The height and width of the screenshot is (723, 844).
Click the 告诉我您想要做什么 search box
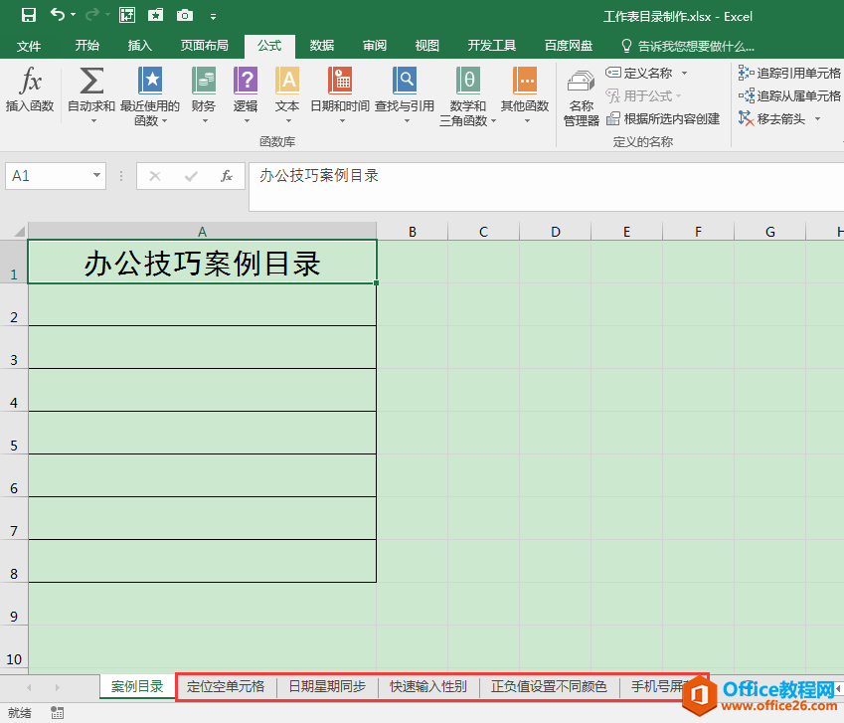click(687, 46)
